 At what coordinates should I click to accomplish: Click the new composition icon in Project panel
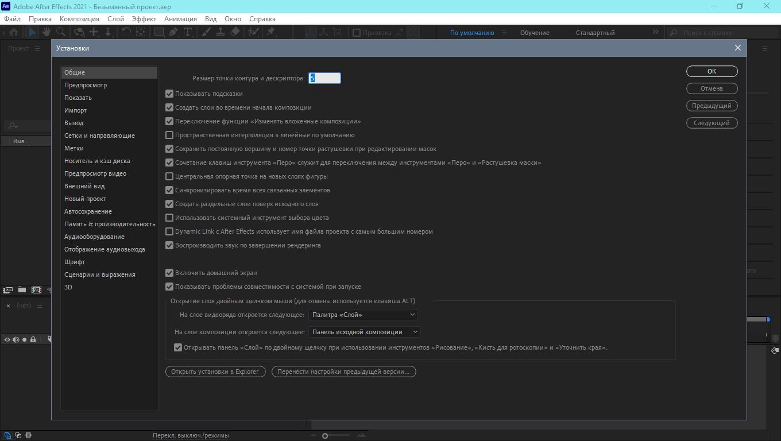point(36,291)
